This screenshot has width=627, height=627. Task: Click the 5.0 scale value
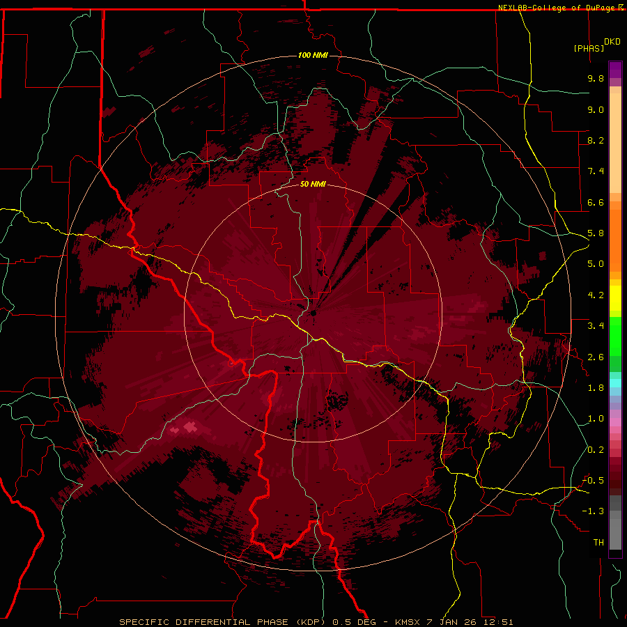596,264
